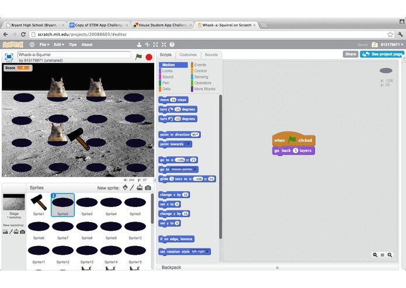
Task: Open the Tips menu item
Action: [72, 45]
